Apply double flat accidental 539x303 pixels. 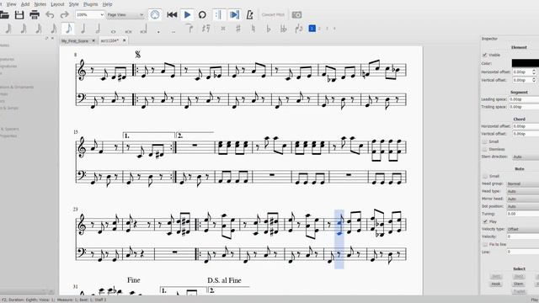[284, 29]
